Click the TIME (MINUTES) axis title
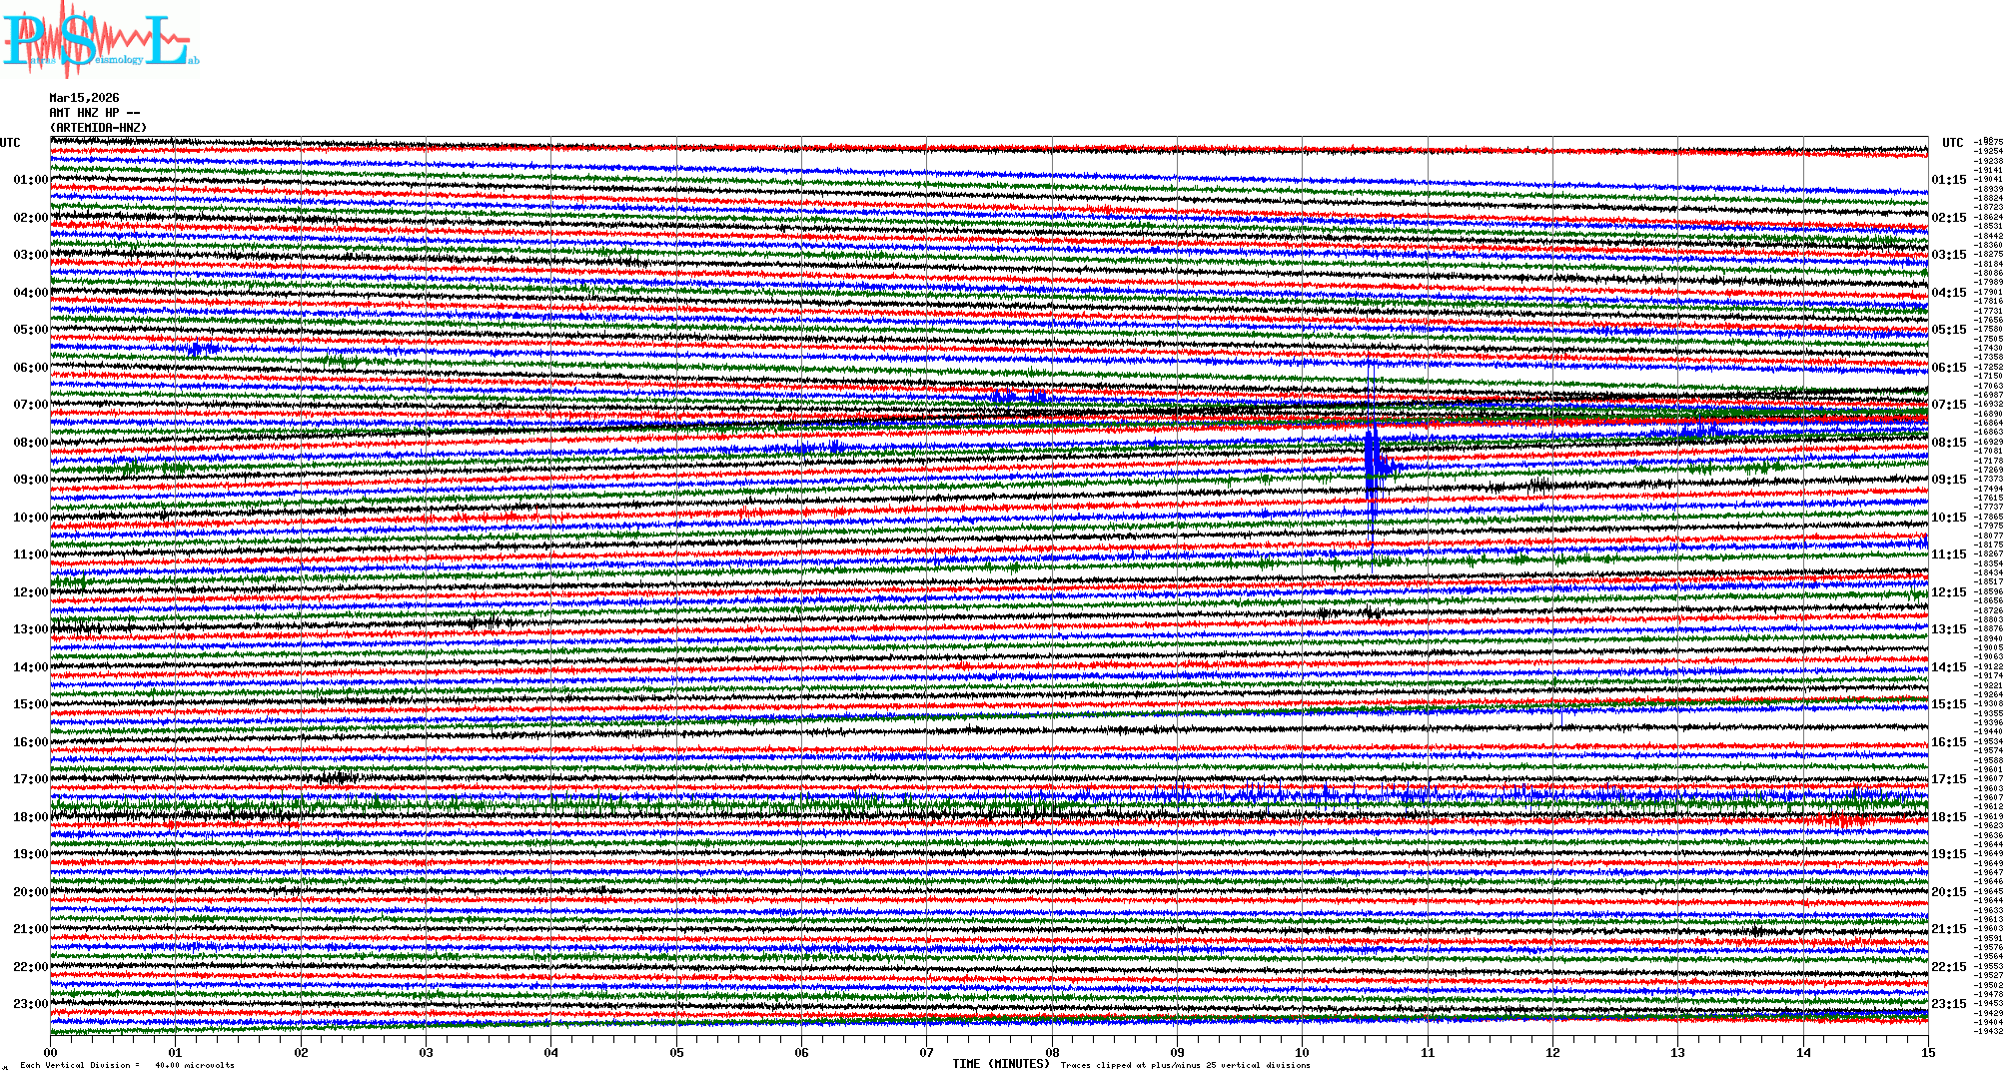 (x=1000, y=1064)
